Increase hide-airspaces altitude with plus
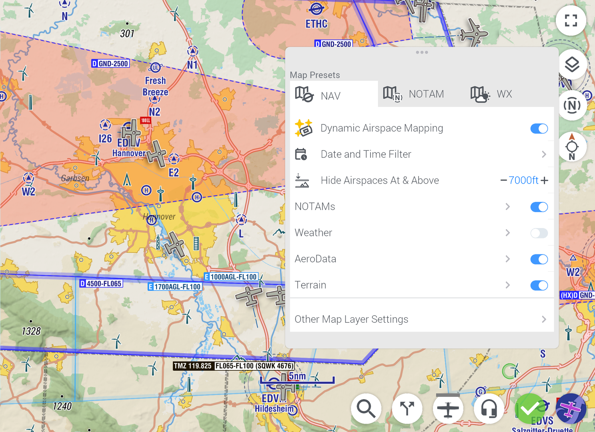Image resolution: width=595 pixels, height=432 pixels. click(x=544, y=180)
